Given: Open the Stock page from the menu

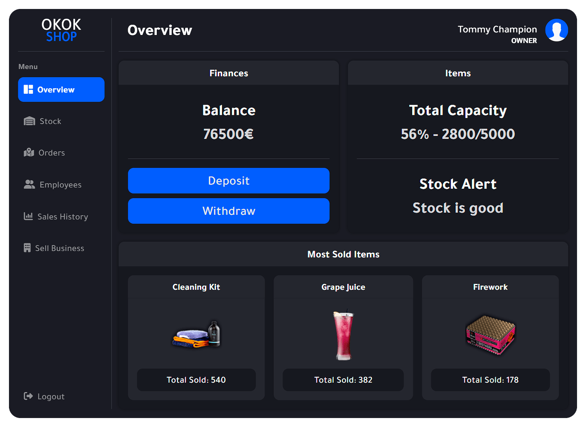Looking at the screenshot, I should [x=50, y=121].
